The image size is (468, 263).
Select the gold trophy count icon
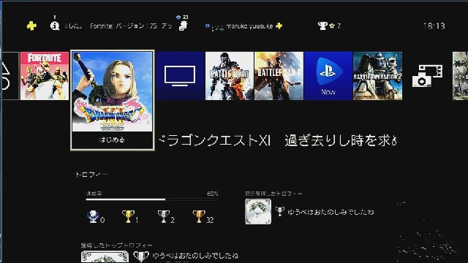coord(128,217)
